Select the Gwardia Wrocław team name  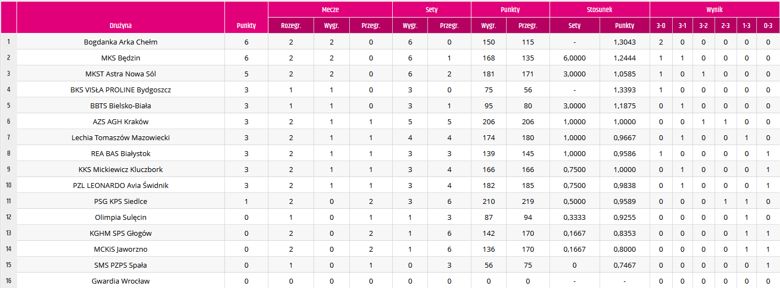coord(120,281)
